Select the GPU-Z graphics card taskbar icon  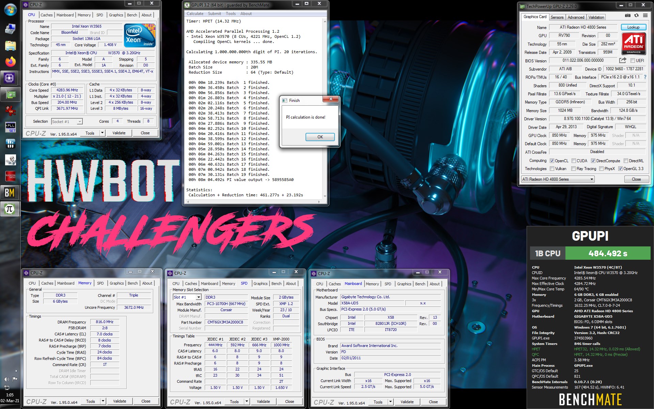(10, 94)
